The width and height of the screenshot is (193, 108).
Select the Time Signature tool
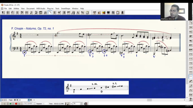click(x=17, y=13)
